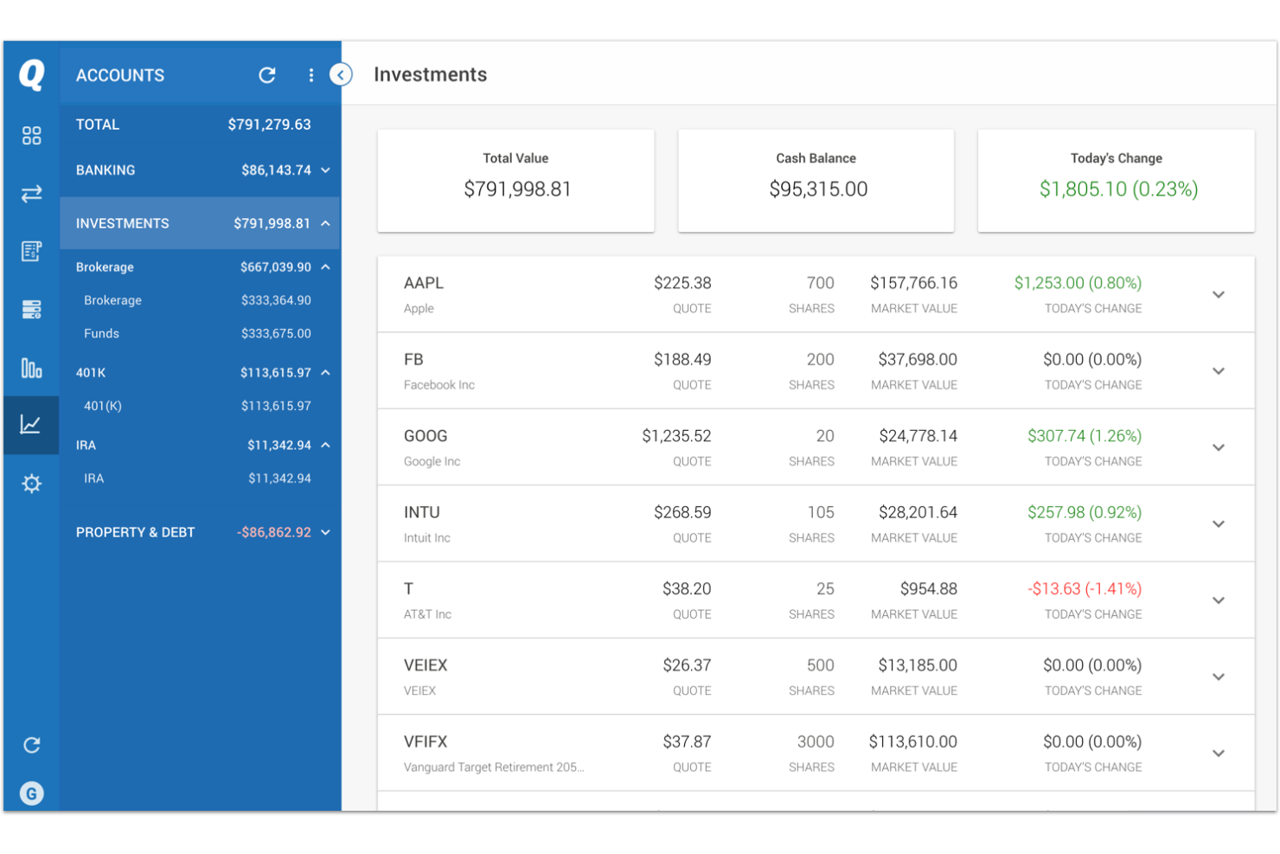This screenshot has height=854, width=1280.
Task: Select the Brokerage $333,364.90 account
Action: [x=200, y=300]
